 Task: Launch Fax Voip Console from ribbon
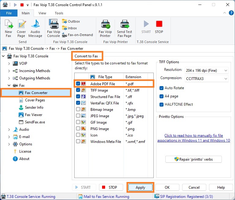tap(53, 28)
